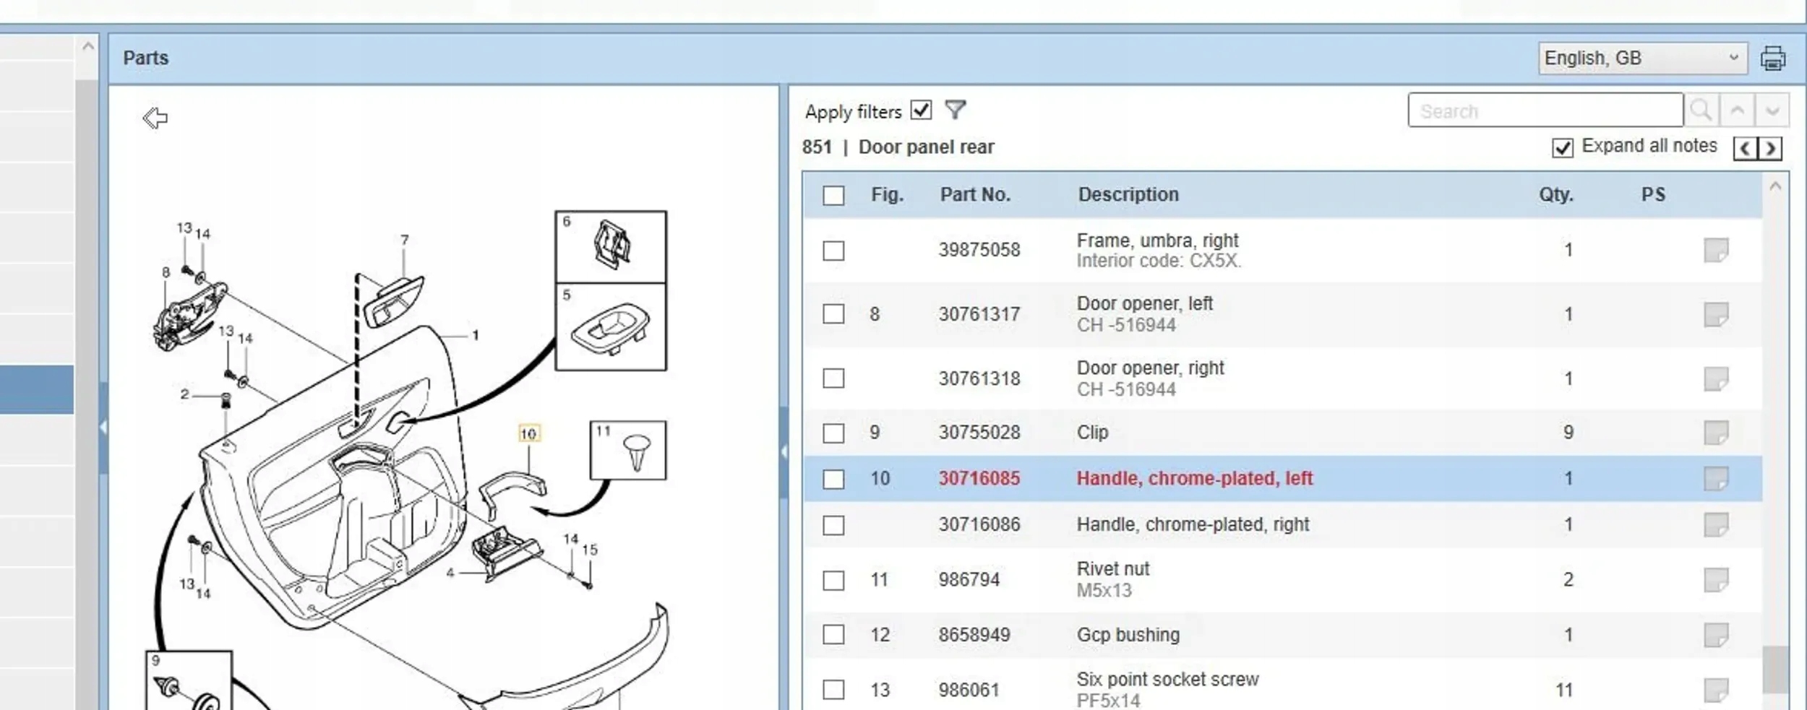Select the highlighted item in left sidebar

tap(37, 390)
